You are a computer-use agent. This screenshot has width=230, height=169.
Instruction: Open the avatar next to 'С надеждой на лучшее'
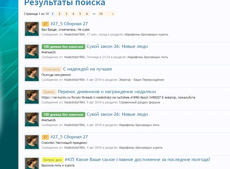point(32,74)
